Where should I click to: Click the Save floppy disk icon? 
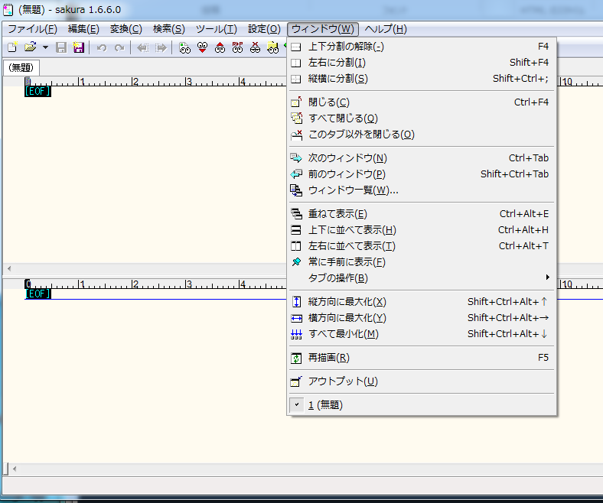[x=60, y=47]
